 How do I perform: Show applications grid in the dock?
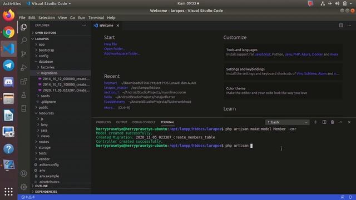[9, 192]
